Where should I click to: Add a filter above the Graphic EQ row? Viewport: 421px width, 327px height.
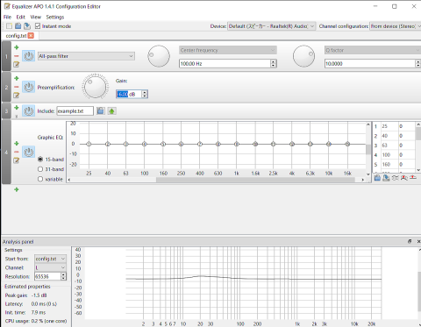point(17,144)
